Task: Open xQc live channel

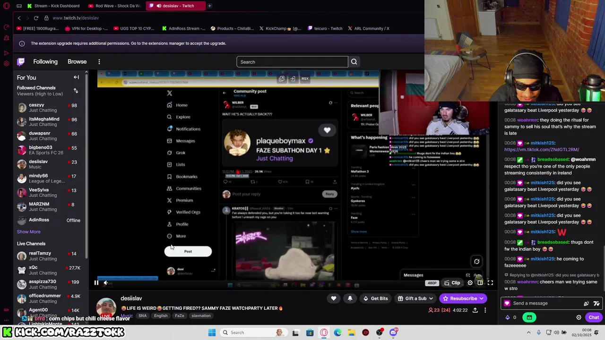Action: click(x=49, y=270)
